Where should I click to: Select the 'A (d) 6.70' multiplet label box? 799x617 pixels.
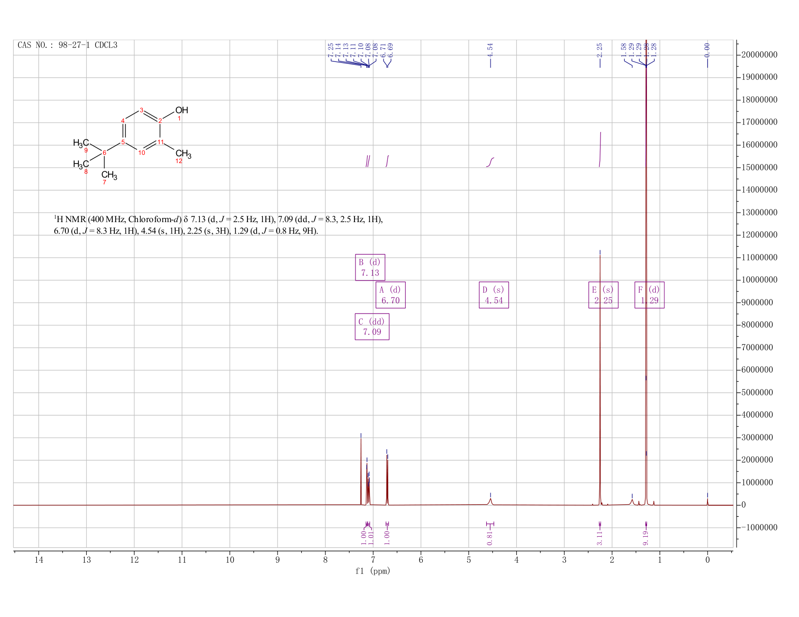[x=390, y=295]
